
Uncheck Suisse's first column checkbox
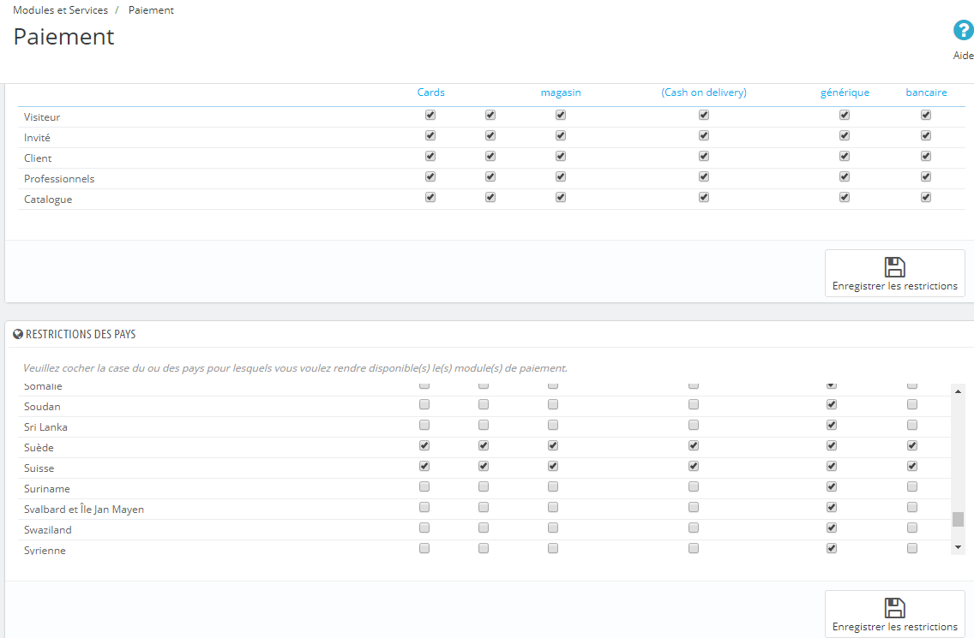coord(424,466)
